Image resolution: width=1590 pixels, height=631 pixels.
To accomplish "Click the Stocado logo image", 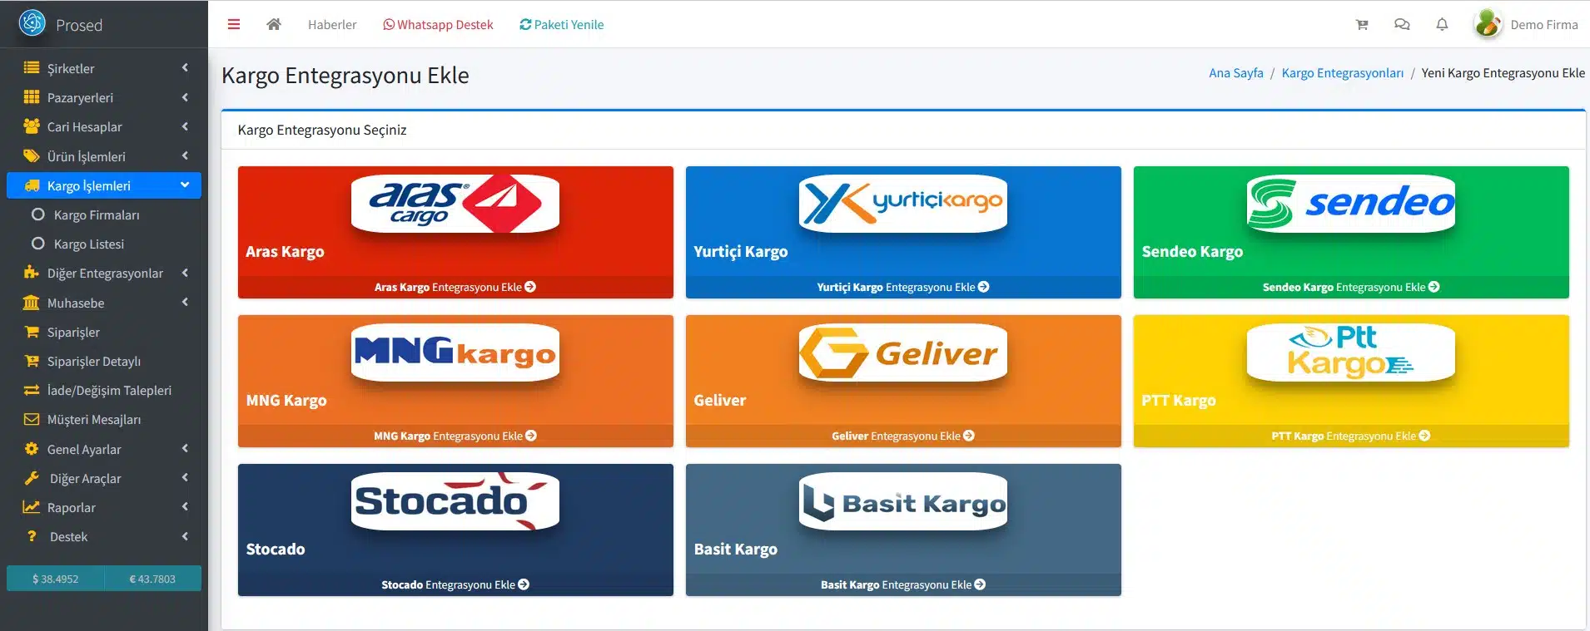I will pyautogui.click(x=455, y=501).
